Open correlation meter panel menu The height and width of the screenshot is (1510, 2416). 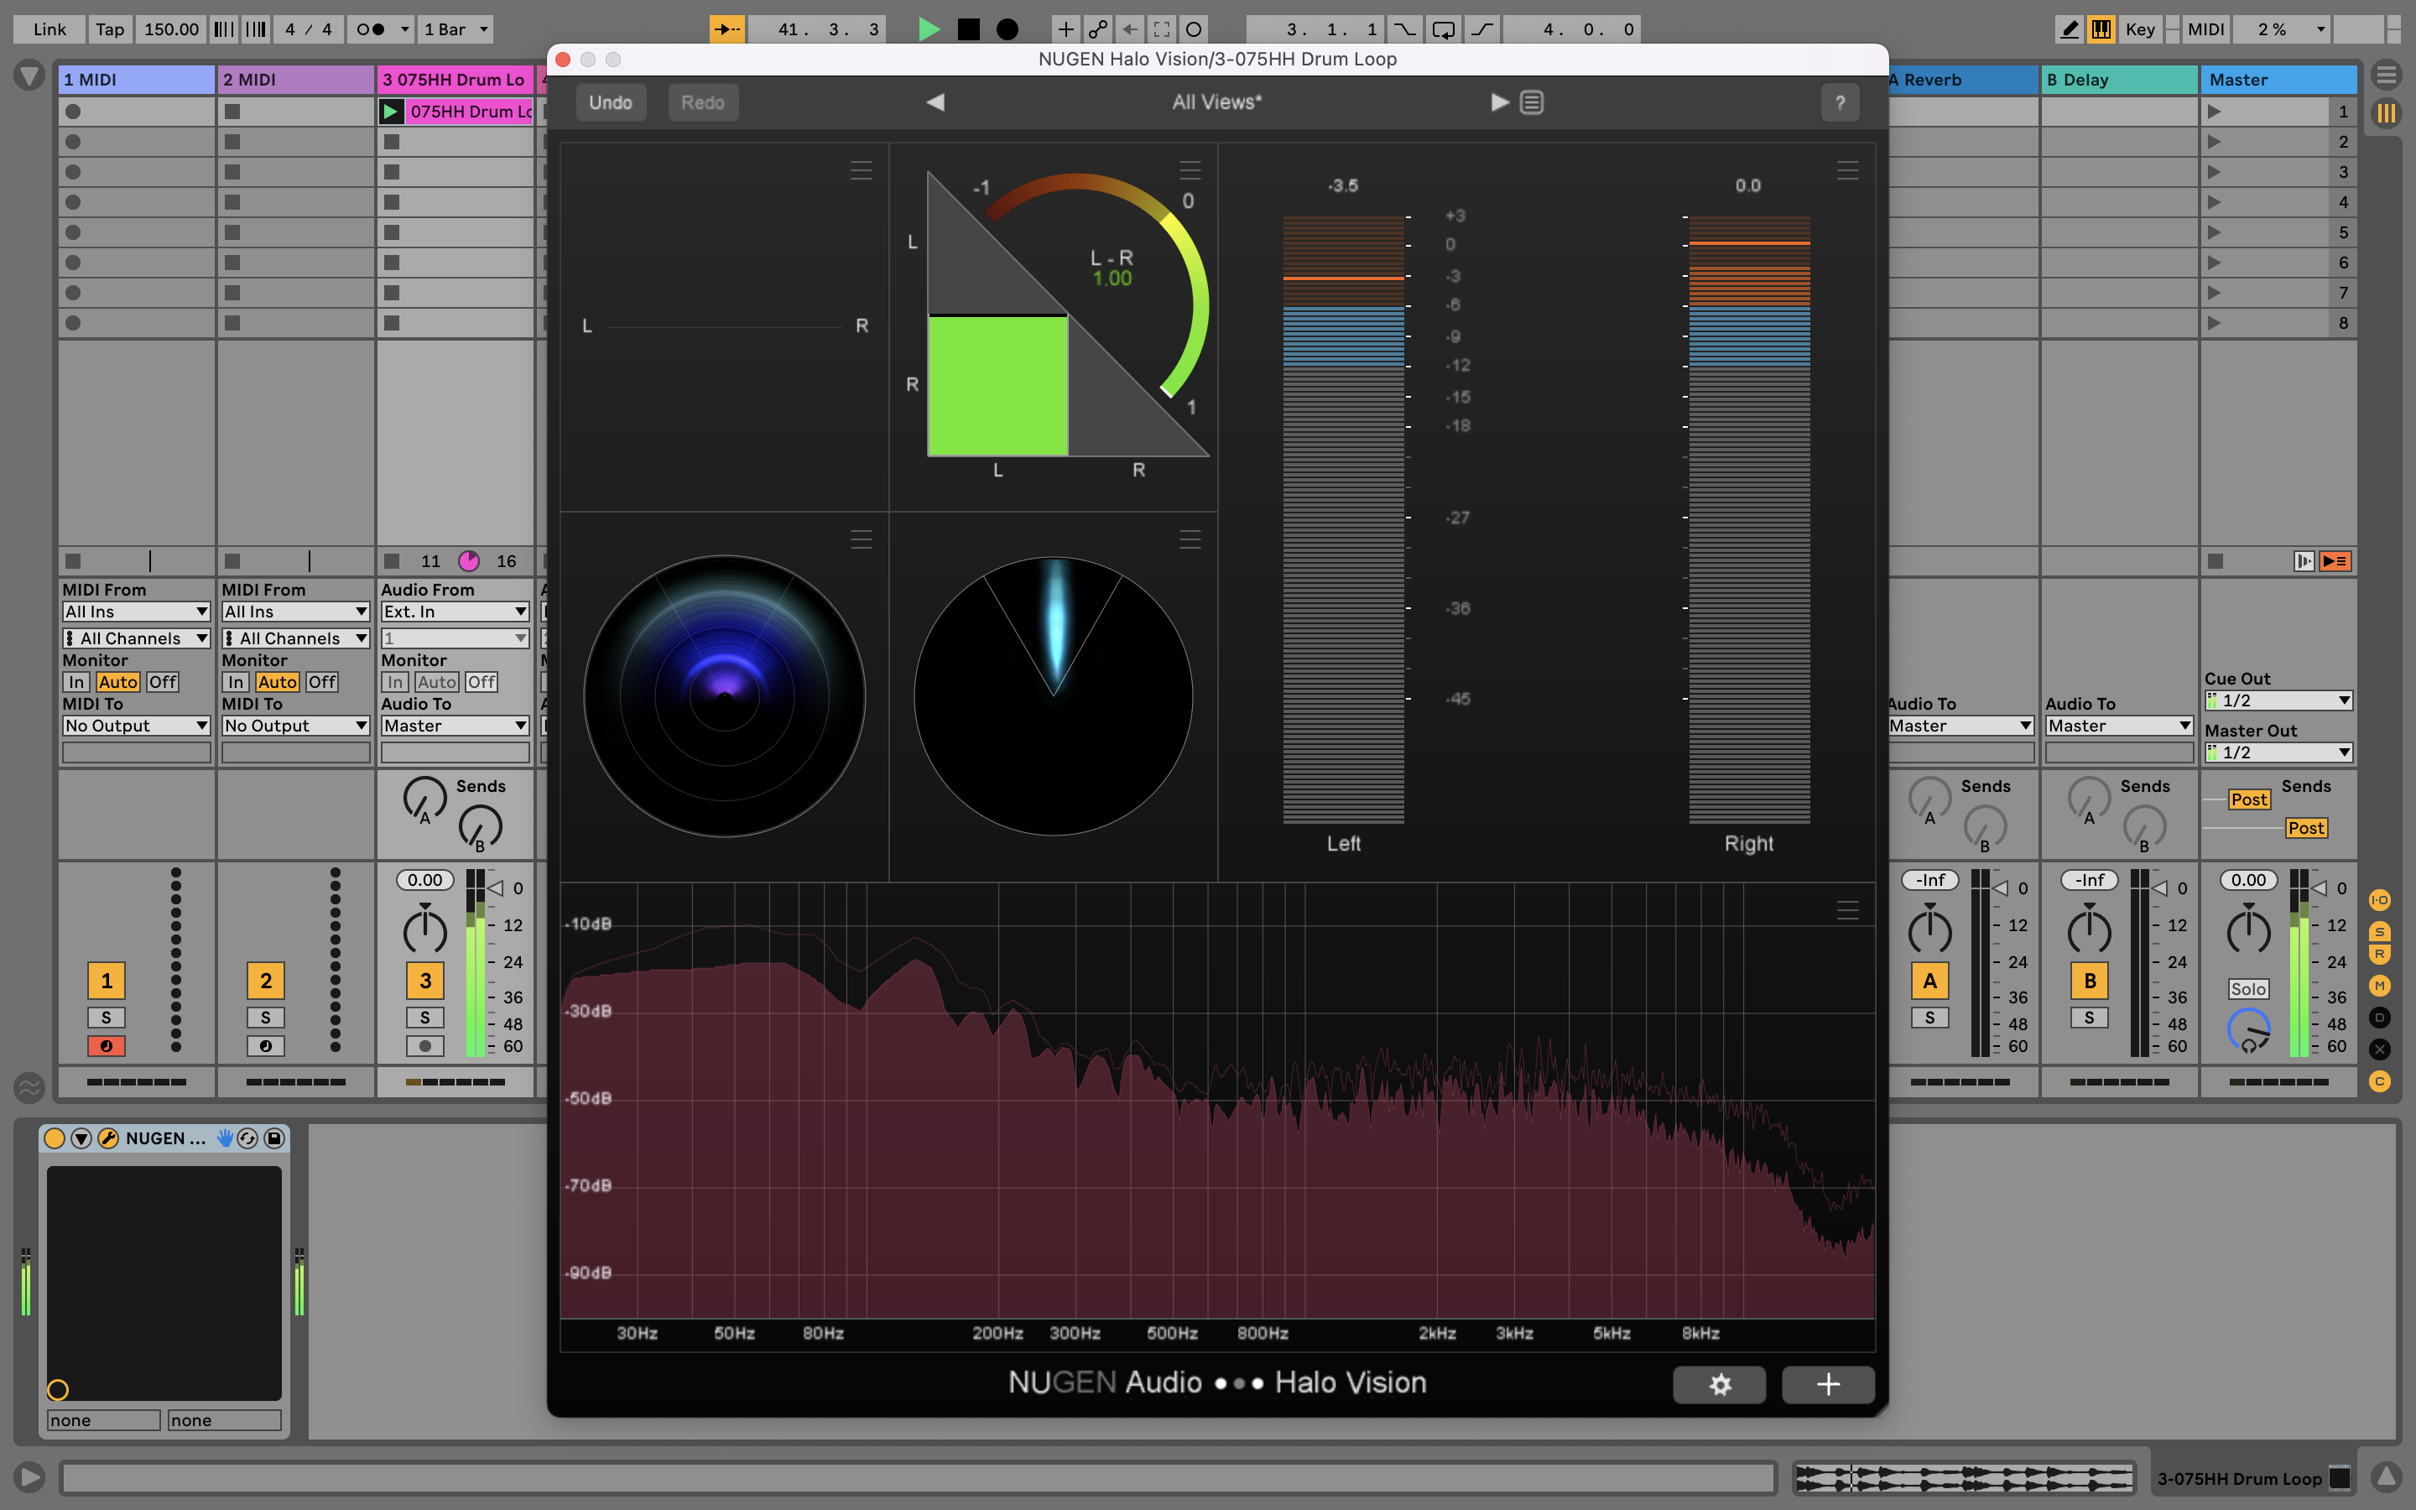point(1189,169)
